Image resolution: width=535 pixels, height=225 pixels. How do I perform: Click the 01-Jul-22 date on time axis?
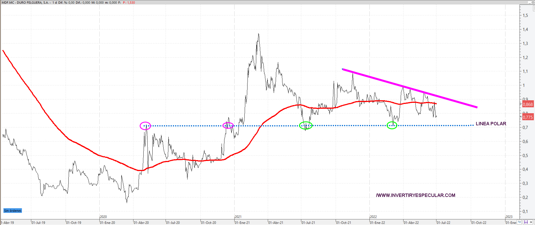pyautogui.click(x=443, y=222)
